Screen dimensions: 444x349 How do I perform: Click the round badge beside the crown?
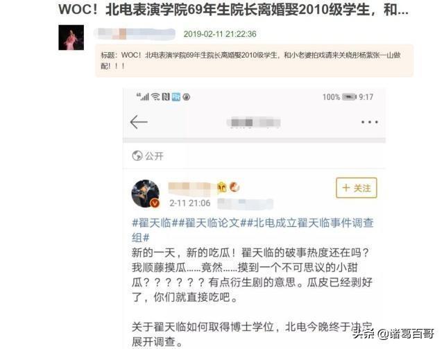tap(234, 187)
